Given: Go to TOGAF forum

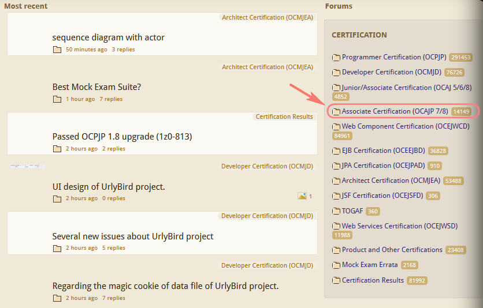Looking at the screenshot, I should coord(352,211).
